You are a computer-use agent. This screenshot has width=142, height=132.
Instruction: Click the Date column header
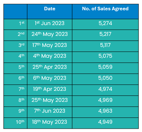click(x=50, y=11)
